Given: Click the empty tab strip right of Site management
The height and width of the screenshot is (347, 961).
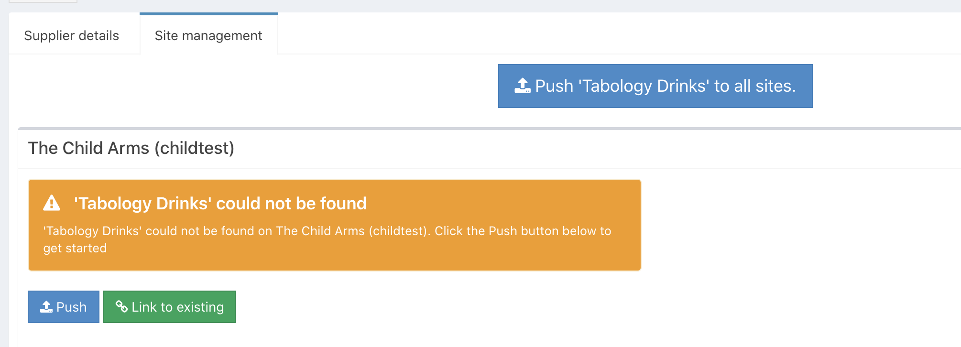Looking at the screenshot, I should click(574, 34).
